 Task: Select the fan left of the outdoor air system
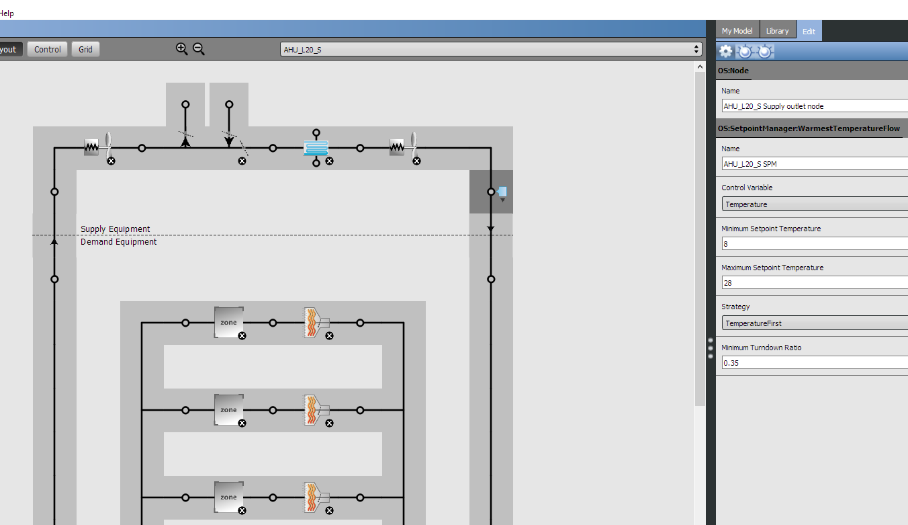[98, 147]
